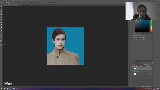This screenshot has width=160, height=90.
Task: Toggle Quick Mask mode in toolbar
Action: [1, 44]
